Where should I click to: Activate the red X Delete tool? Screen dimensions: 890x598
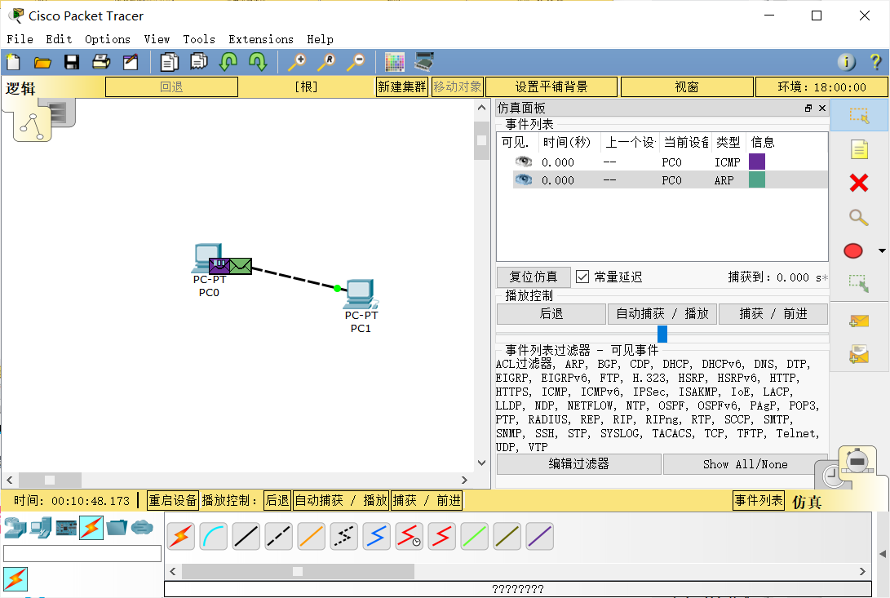tap(859, 183)
